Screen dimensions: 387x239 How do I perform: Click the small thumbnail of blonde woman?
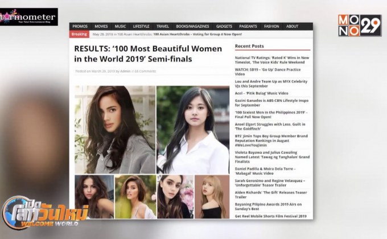(x=212, y=197)
